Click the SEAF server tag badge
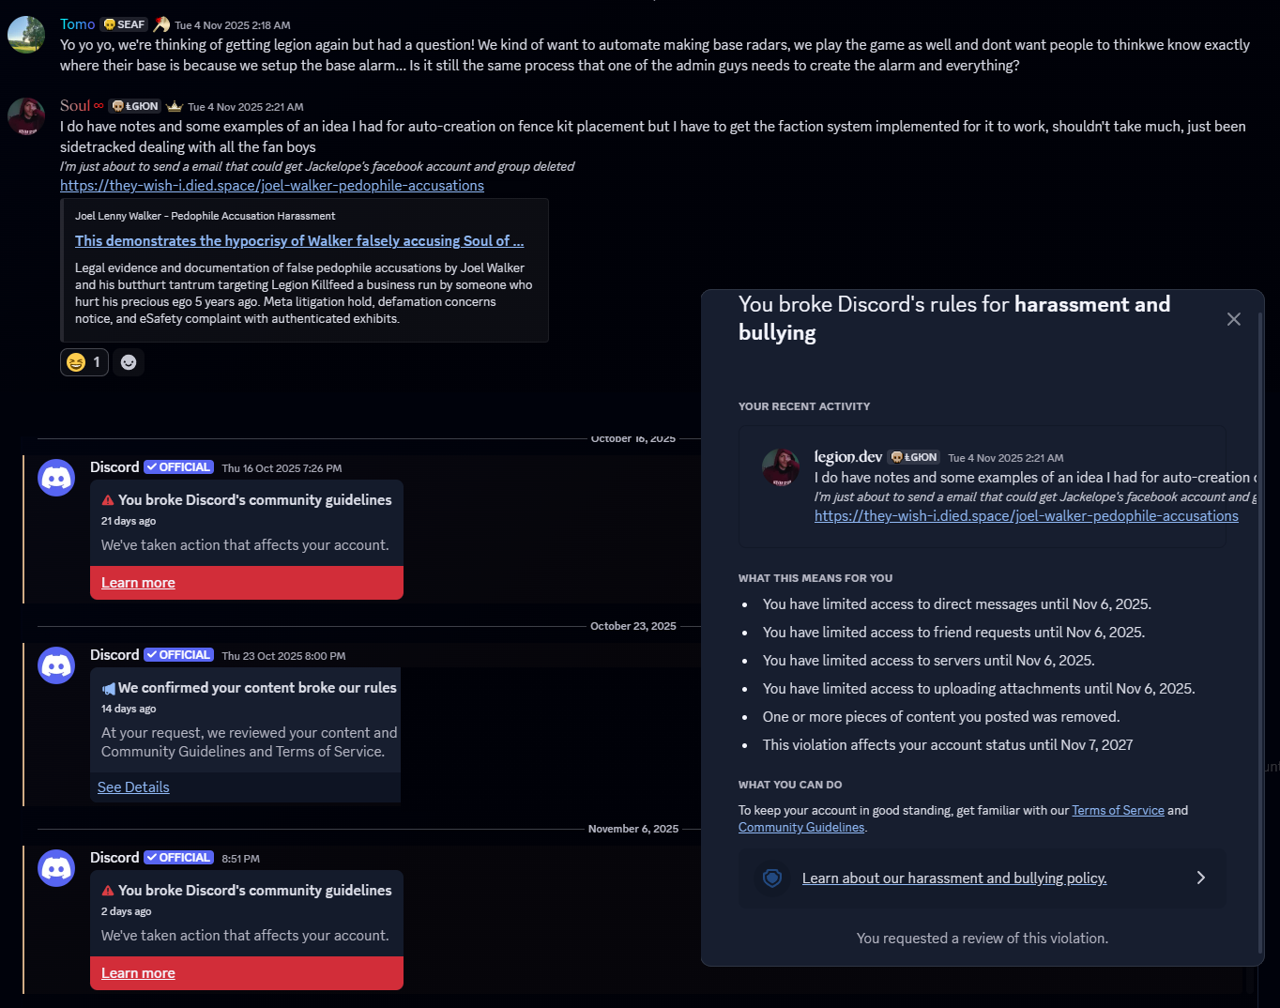 [124, 24]
